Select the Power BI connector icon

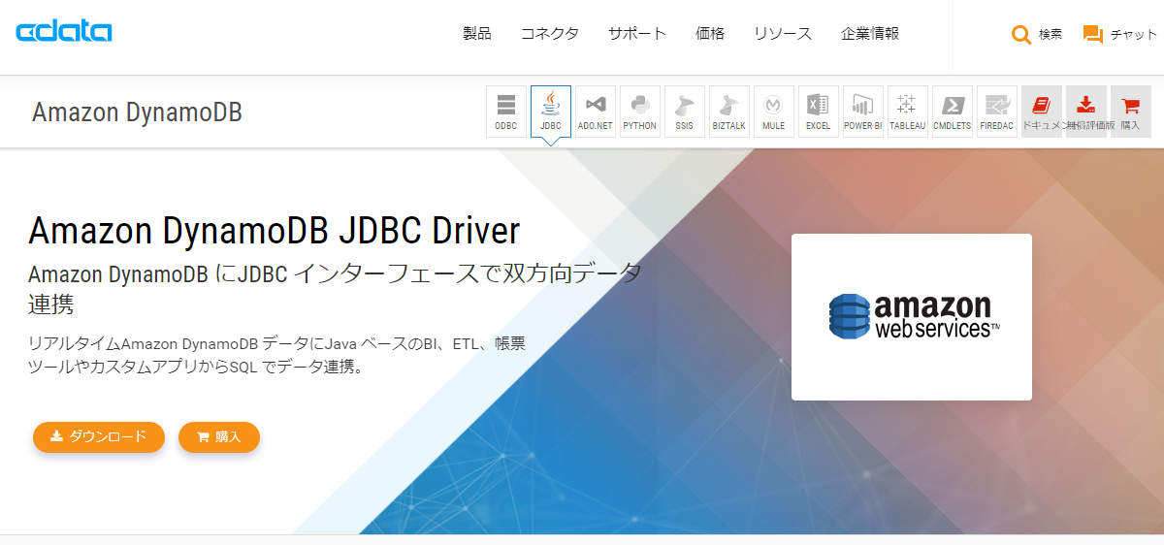(863, 112)
